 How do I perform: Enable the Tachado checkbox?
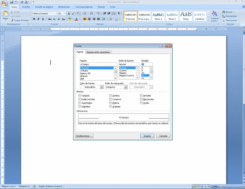[x=80, y=96]
